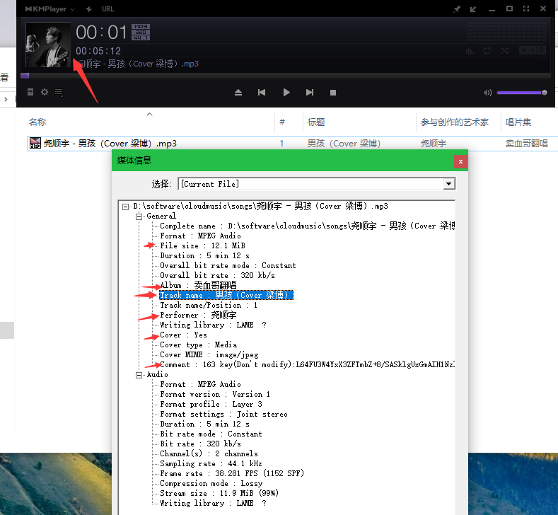Viewport: 558px width, 515px height.
Task: Toggle repeat playback in KMPlayer
Action: [x=487, y=51]
